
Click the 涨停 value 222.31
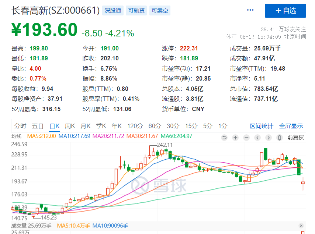click(x=189, y=48)
